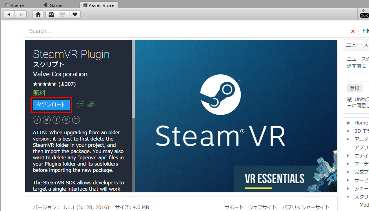Click the Home house icon in categories
369x211 pixels.
[x=348, y=123]
